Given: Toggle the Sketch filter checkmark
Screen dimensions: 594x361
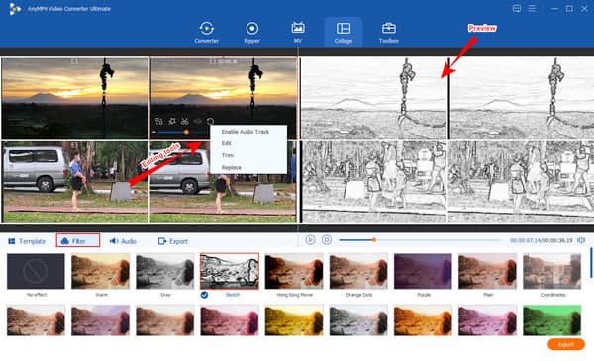Looking at the screenshot, I should click(204, 295).
